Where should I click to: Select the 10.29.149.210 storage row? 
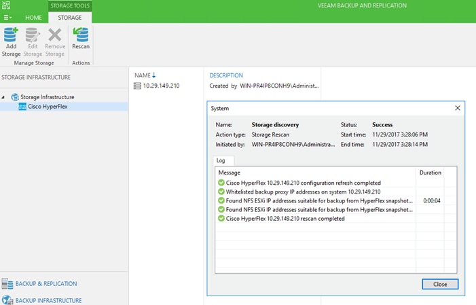click(161, 86)
